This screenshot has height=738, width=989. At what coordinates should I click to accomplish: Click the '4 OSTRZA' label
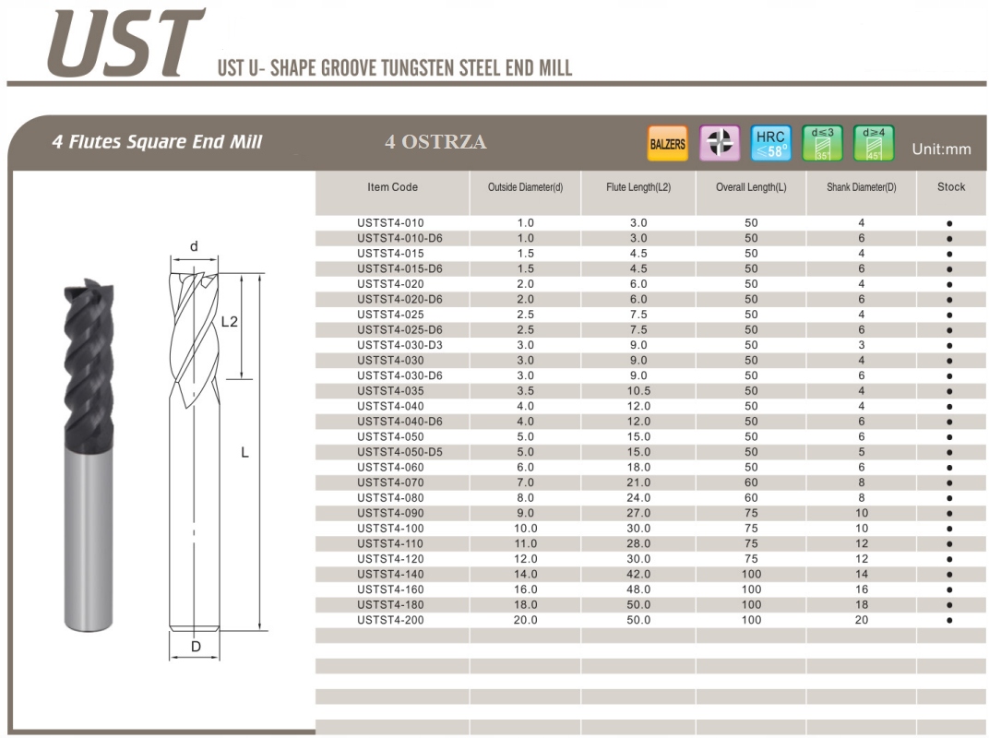(x=435, y=142)
